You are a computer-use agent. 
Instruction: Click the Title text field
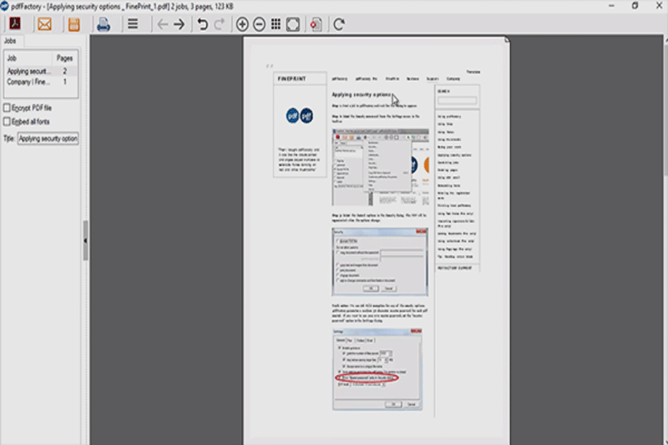pos(48,139)
